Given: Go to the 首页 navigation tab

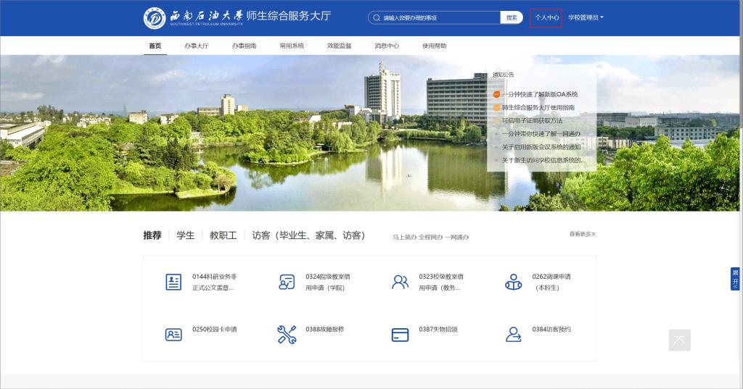Looking at the screenshot, I should [x=155, y=46].
